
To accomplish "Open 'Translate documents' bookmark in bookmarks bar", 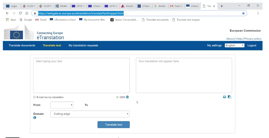I will [x=156, y=20].
